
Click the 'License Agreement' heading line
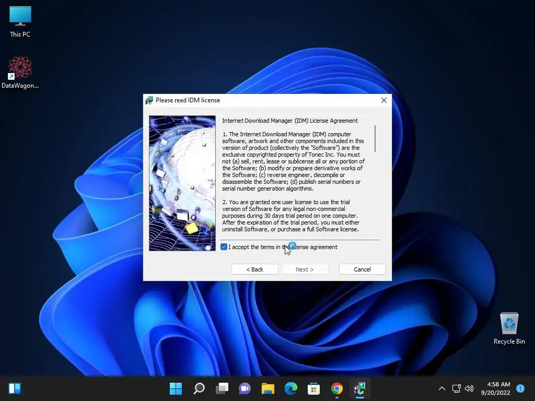click(x=290, y=121)
